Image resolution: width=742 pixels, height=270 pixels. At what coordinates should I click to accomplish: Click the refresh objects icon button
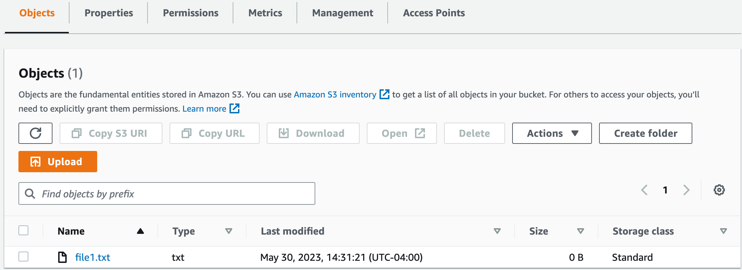click(35, 133)
